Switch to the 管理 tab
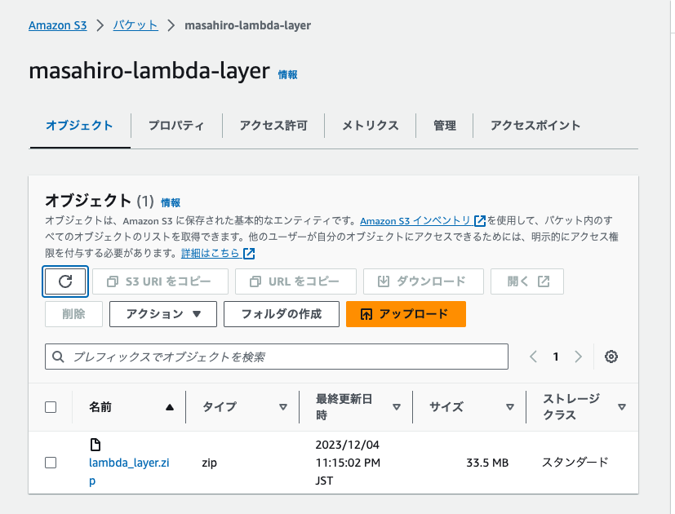The width and height of the screenshot is (675, 514). pyautogui.click(x=445, y=126)
